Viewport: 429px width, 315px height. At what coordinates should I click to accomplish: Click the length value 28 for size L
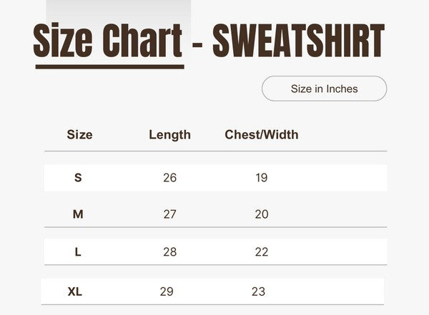click(169, 252)
